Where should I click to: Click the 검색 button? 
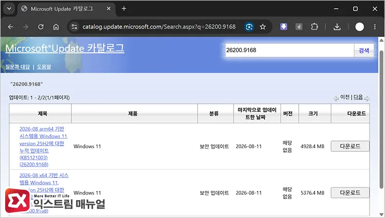click(364, 50)
